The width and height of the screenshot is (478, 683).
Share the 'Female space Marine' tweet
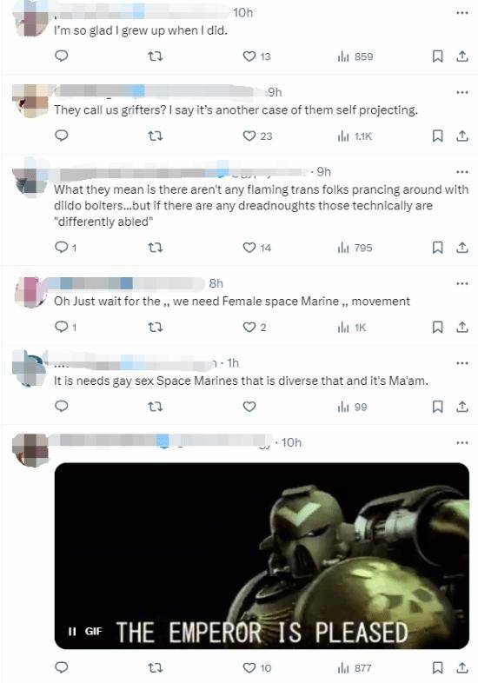click(x=461, y=327)
